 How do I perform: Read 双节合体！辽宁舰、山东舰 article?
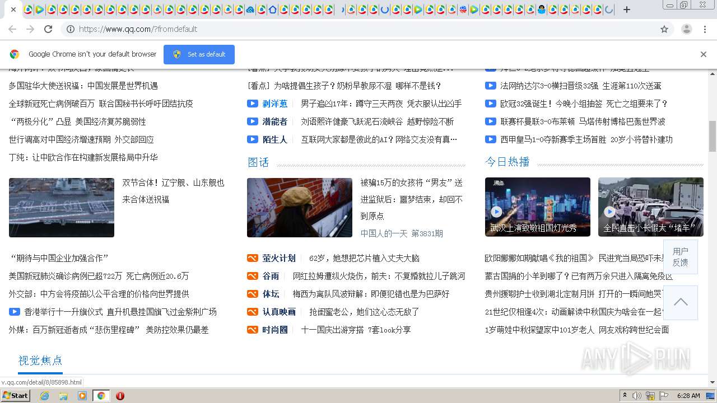pyautogui.click(x=174, y=191)
